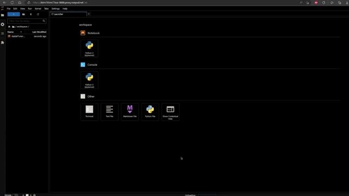This screenshot has height=196, width=349.
Task: Open the View menu
Action: [x=22, y=9]
